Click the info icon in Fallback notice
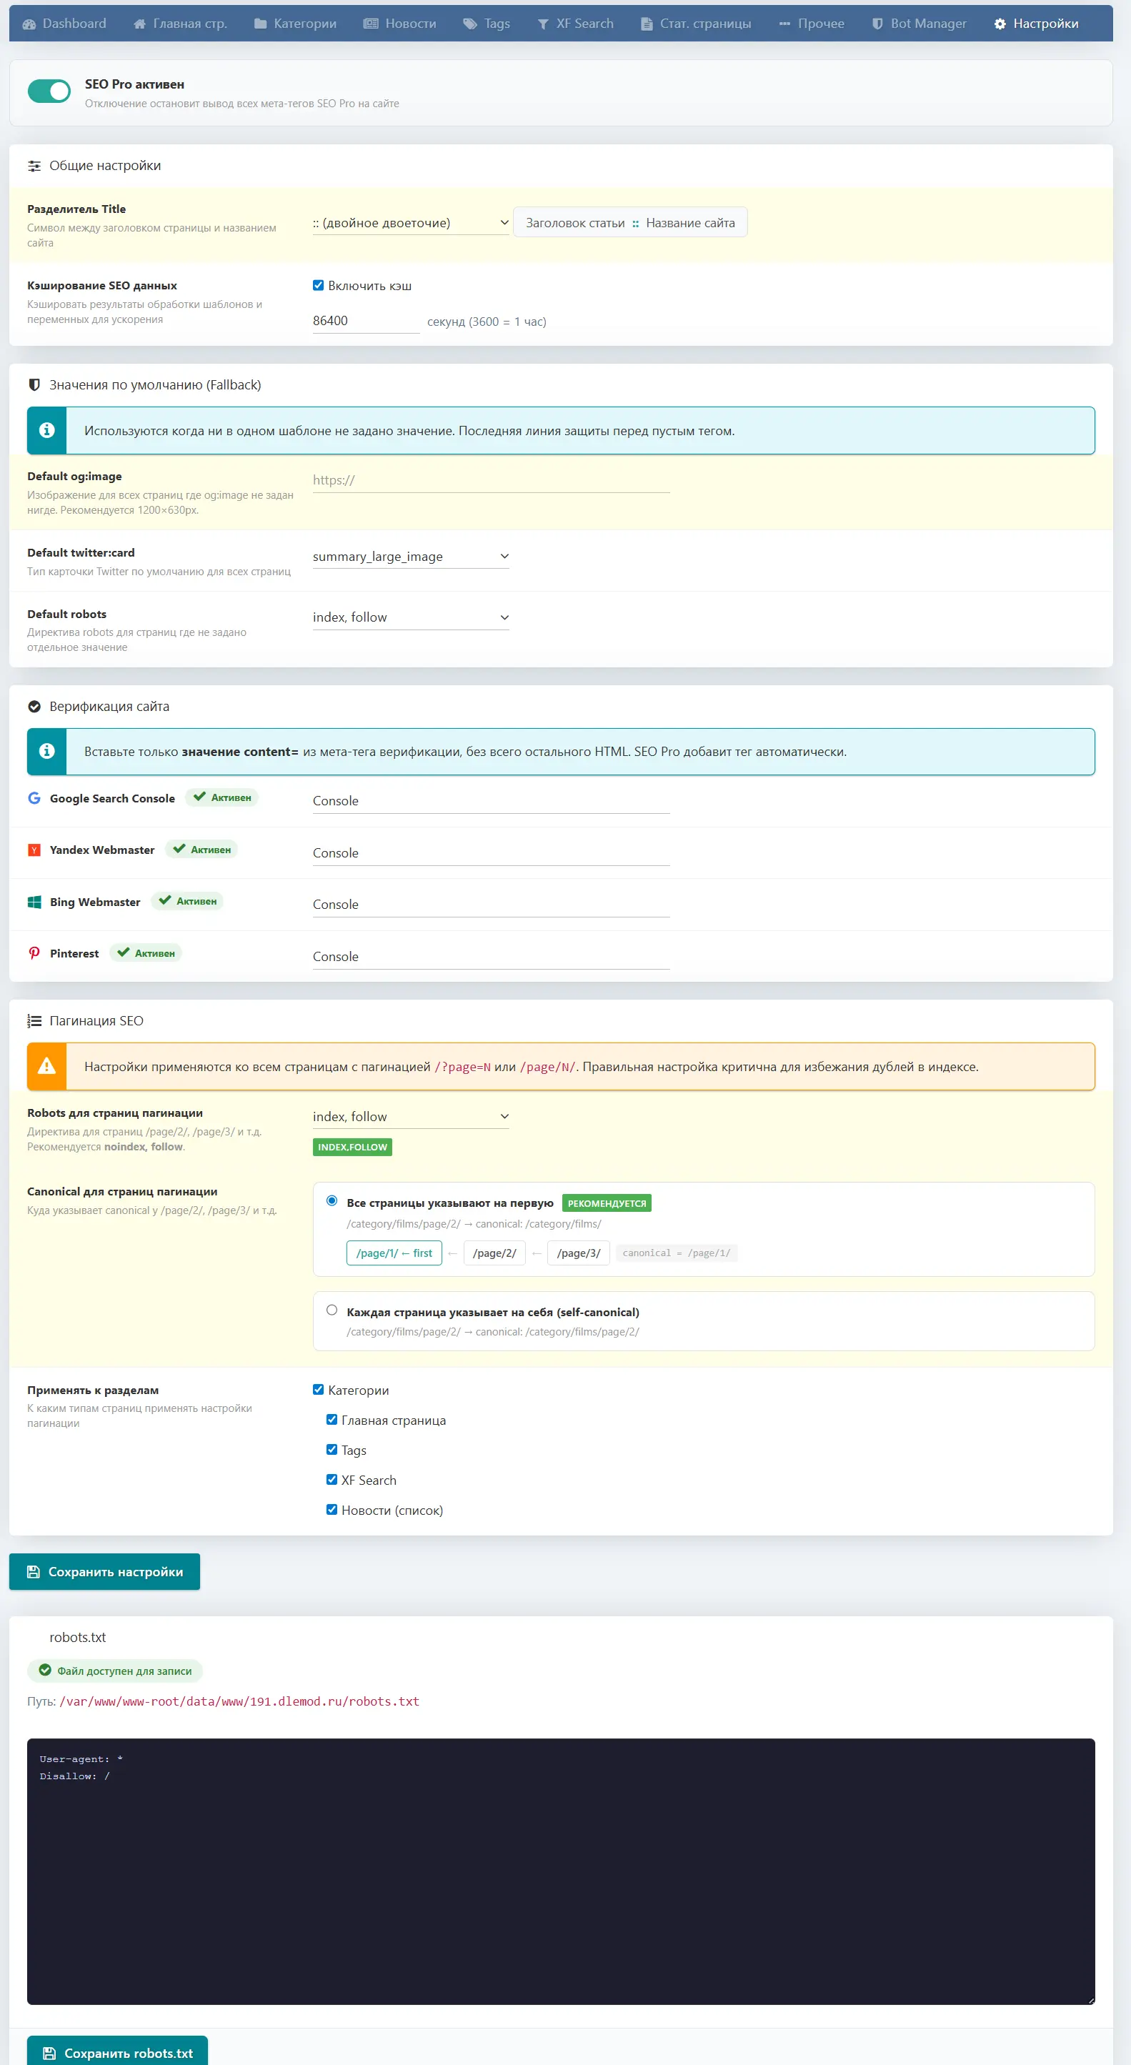This screenshot has width=1131, height=2065. point(46,430)
